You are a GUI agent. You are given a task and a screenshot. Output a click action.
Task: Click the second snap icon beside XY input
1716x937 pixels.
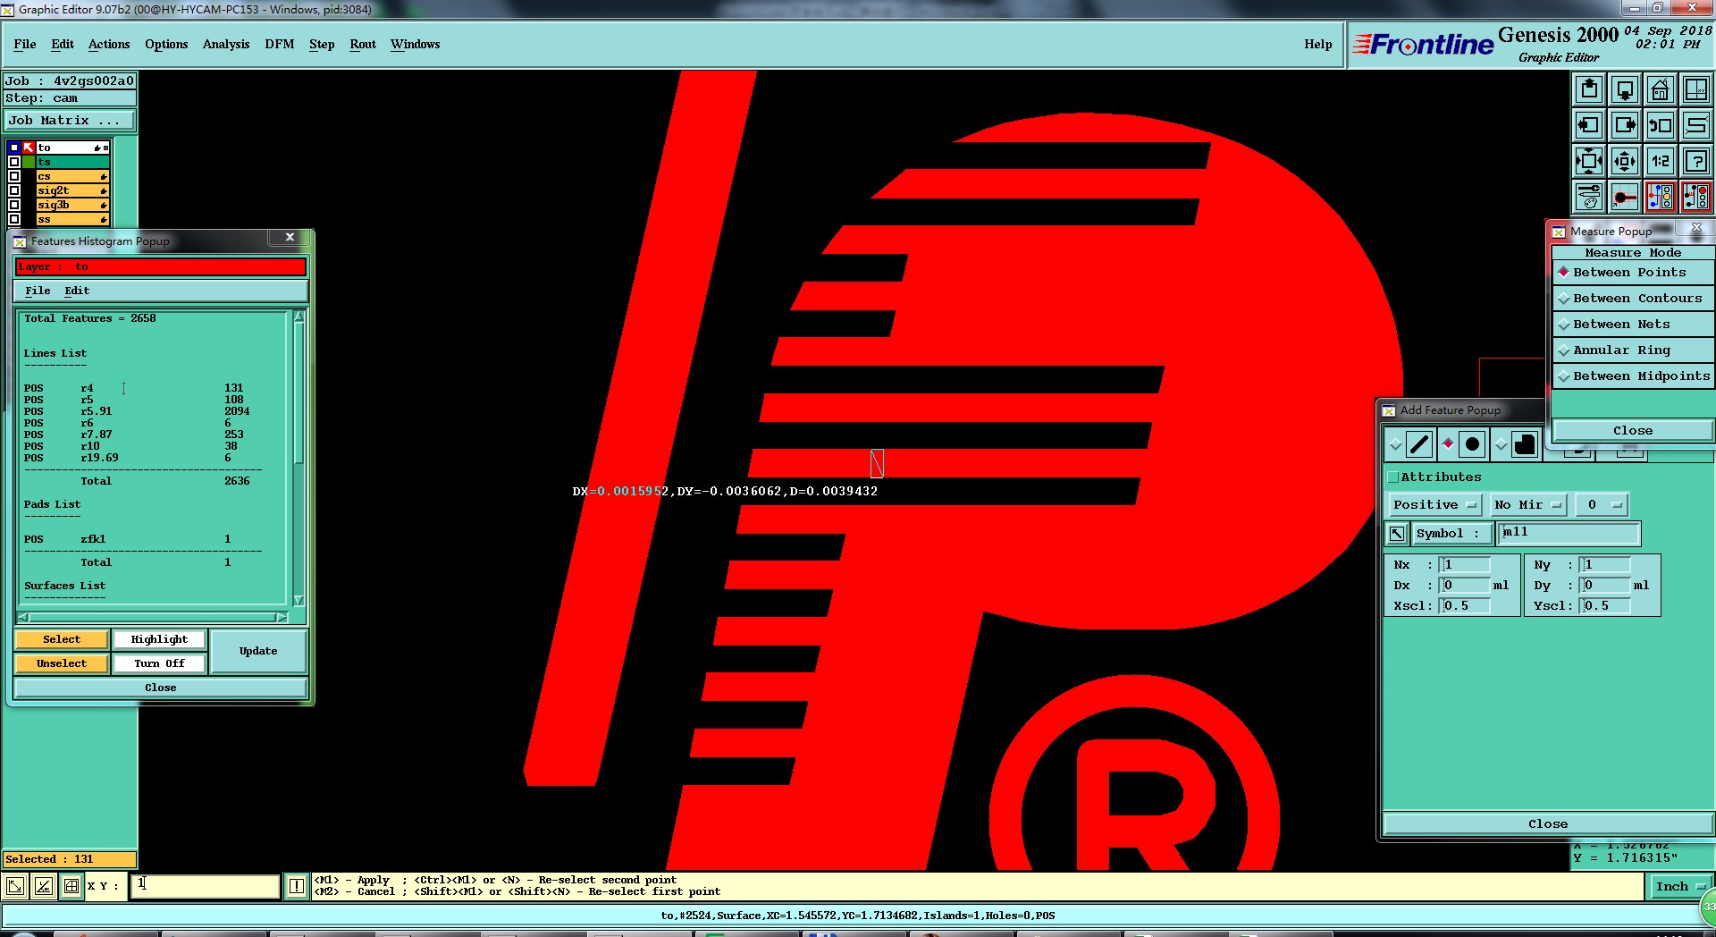pos(43,886)
